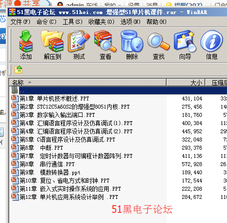The width and height of the screenshot is (227, 223).
Task: Select file name 第12章 单片机应用系统设计举例.PPT
Action: pos(69,197)
